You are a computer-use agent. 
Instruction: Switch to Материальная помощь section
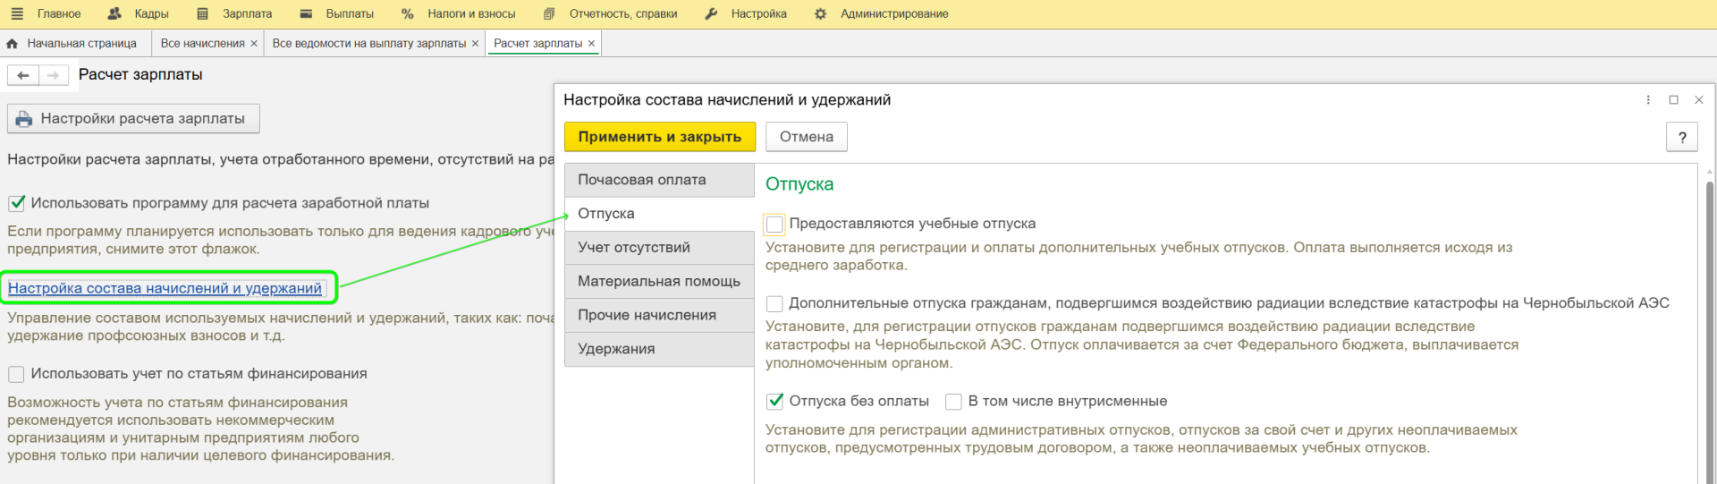pyautogui.click(x=659, y=281)
